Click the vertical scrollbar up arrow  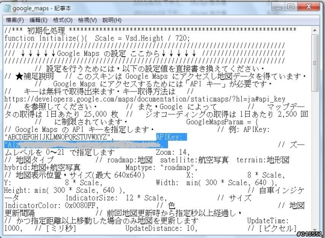(x=315, y=30)
